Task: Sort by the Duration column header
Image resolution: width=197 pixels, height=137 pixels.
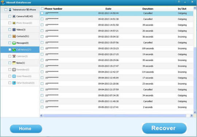Action: click(148, 9)
